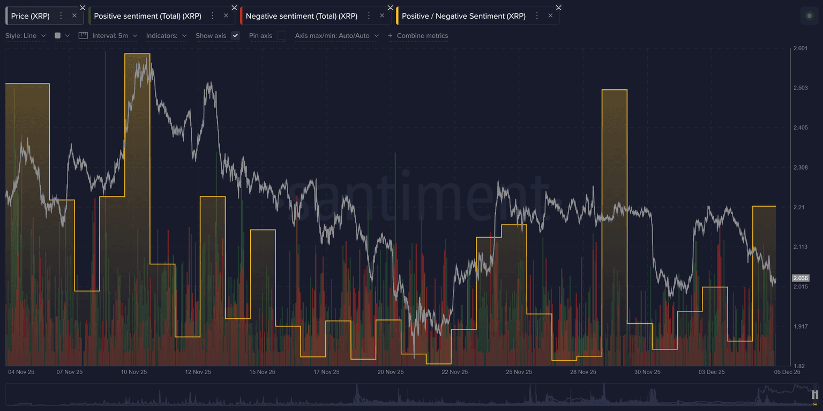
Task: Click Combine metrics button
Action: point(418,36)
